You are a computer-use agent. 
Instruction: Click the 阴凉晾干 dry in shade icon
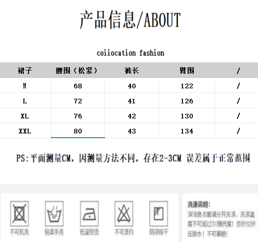pos(159,214)
